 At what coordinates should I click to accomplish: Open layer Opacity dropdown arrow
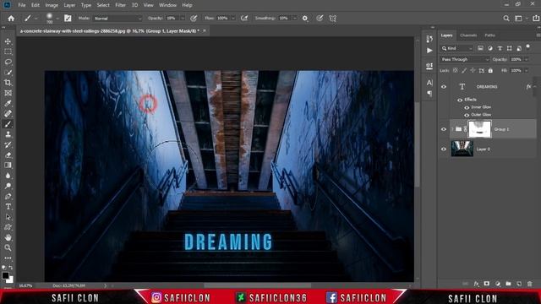526,60
